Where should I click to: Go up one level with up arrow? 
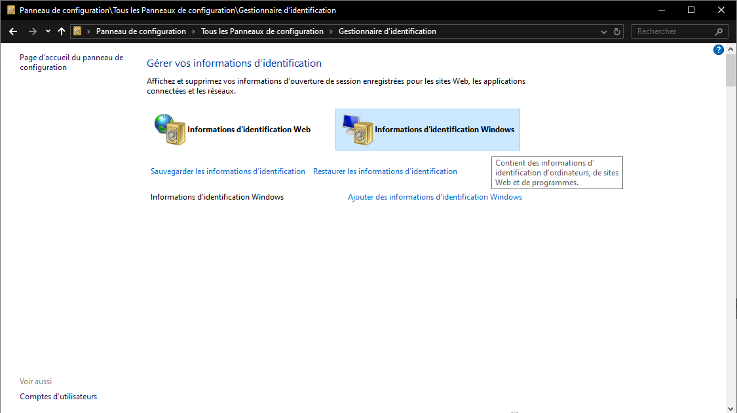click(x=62, y=31)
